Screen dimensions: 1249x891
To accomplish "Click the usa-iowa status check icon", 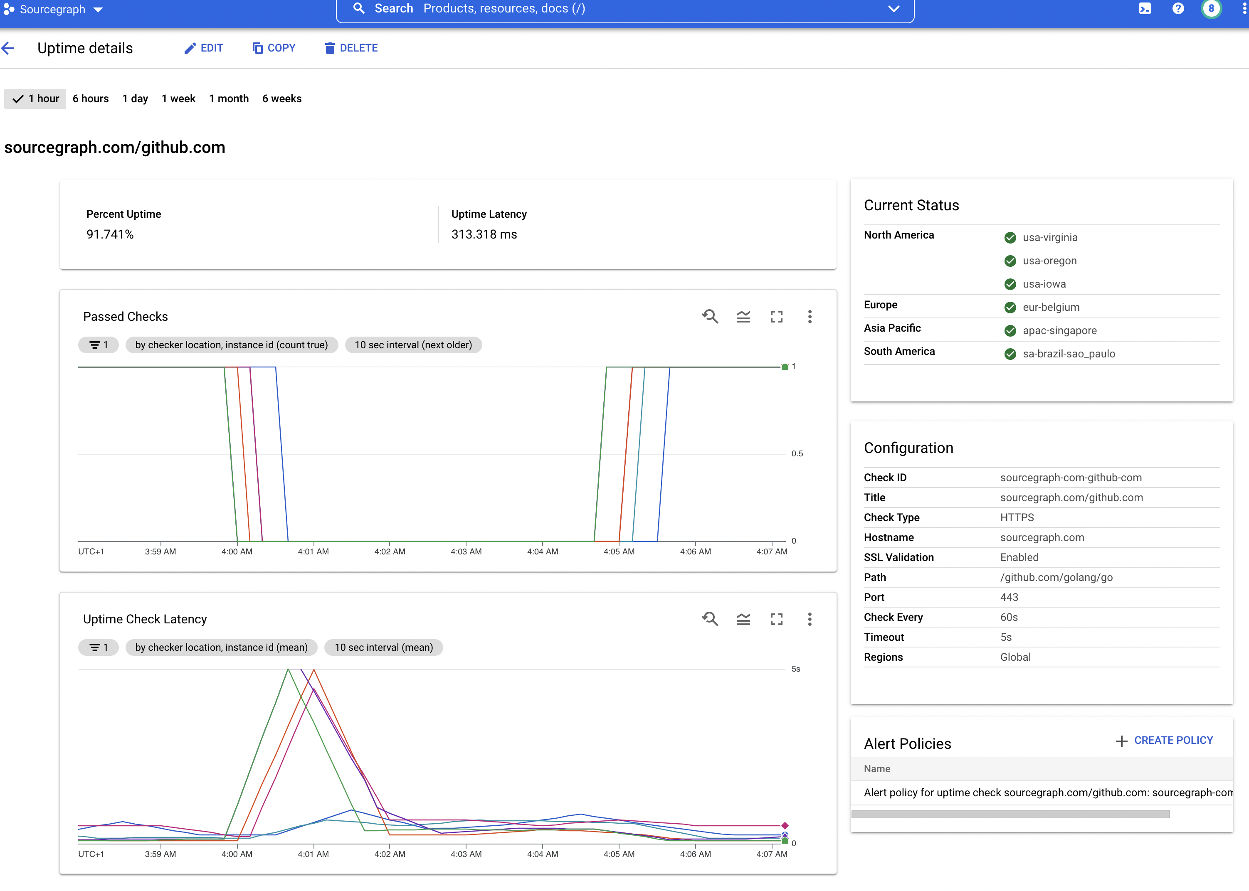I will (x=1010, y=284).
